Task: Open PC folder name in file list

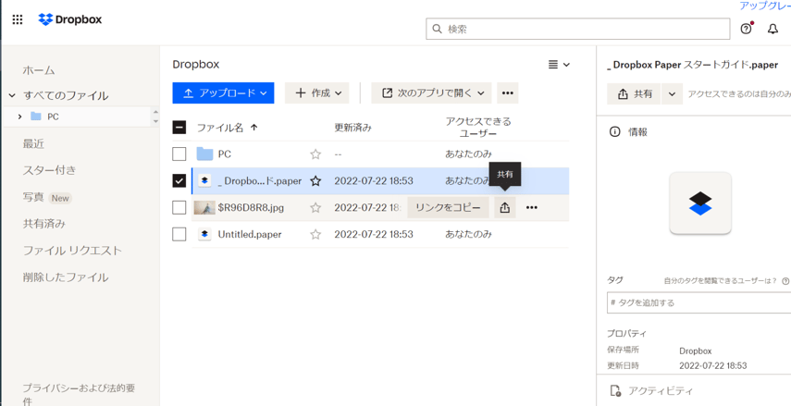Action: tap(225, 154)
